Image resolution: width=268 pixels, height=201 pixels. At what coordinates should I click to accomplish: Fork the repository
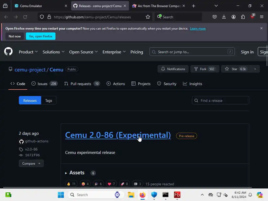[205, 69]
